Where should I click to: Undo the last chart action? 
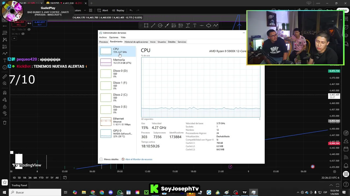coord(131,10)
